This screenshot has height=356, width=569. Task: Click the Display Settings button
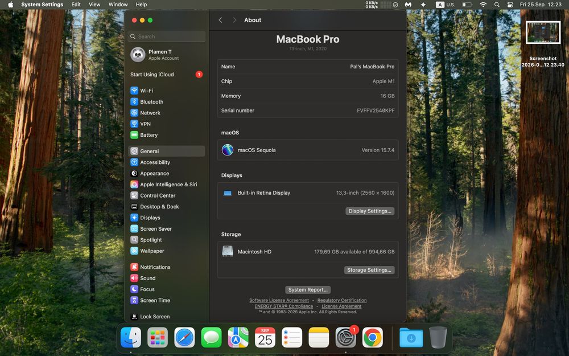tap(370, 211)
